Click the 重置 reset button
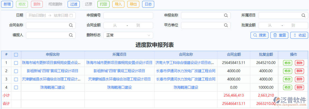The width and height of the screenshot is (309, 109). (x=279, y=35)
